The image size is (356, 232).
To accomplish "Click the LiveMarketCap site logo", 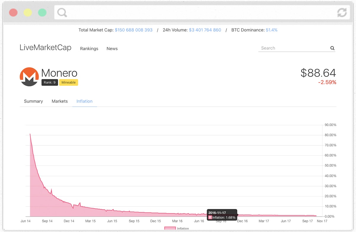I will [45, 48].
